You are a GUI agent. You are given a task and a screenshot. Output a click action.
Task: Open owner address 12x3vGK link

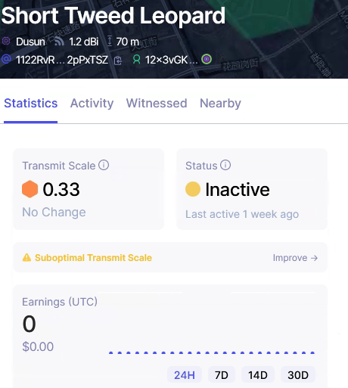click(171, 60)
